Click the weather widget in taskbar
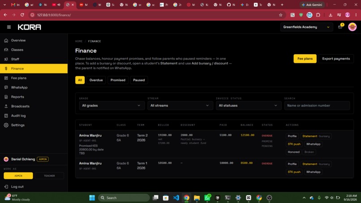The width and height of the screenshot is (361, 203). click(17, 198)
